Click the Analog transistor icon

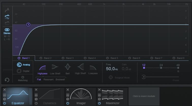[x=19, y=65]
